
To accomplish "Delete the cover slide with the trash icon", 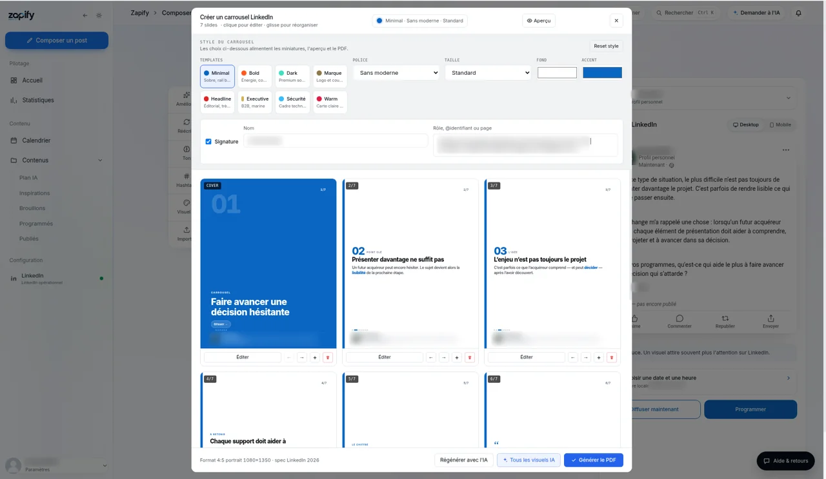I will [x=328, y=357].
